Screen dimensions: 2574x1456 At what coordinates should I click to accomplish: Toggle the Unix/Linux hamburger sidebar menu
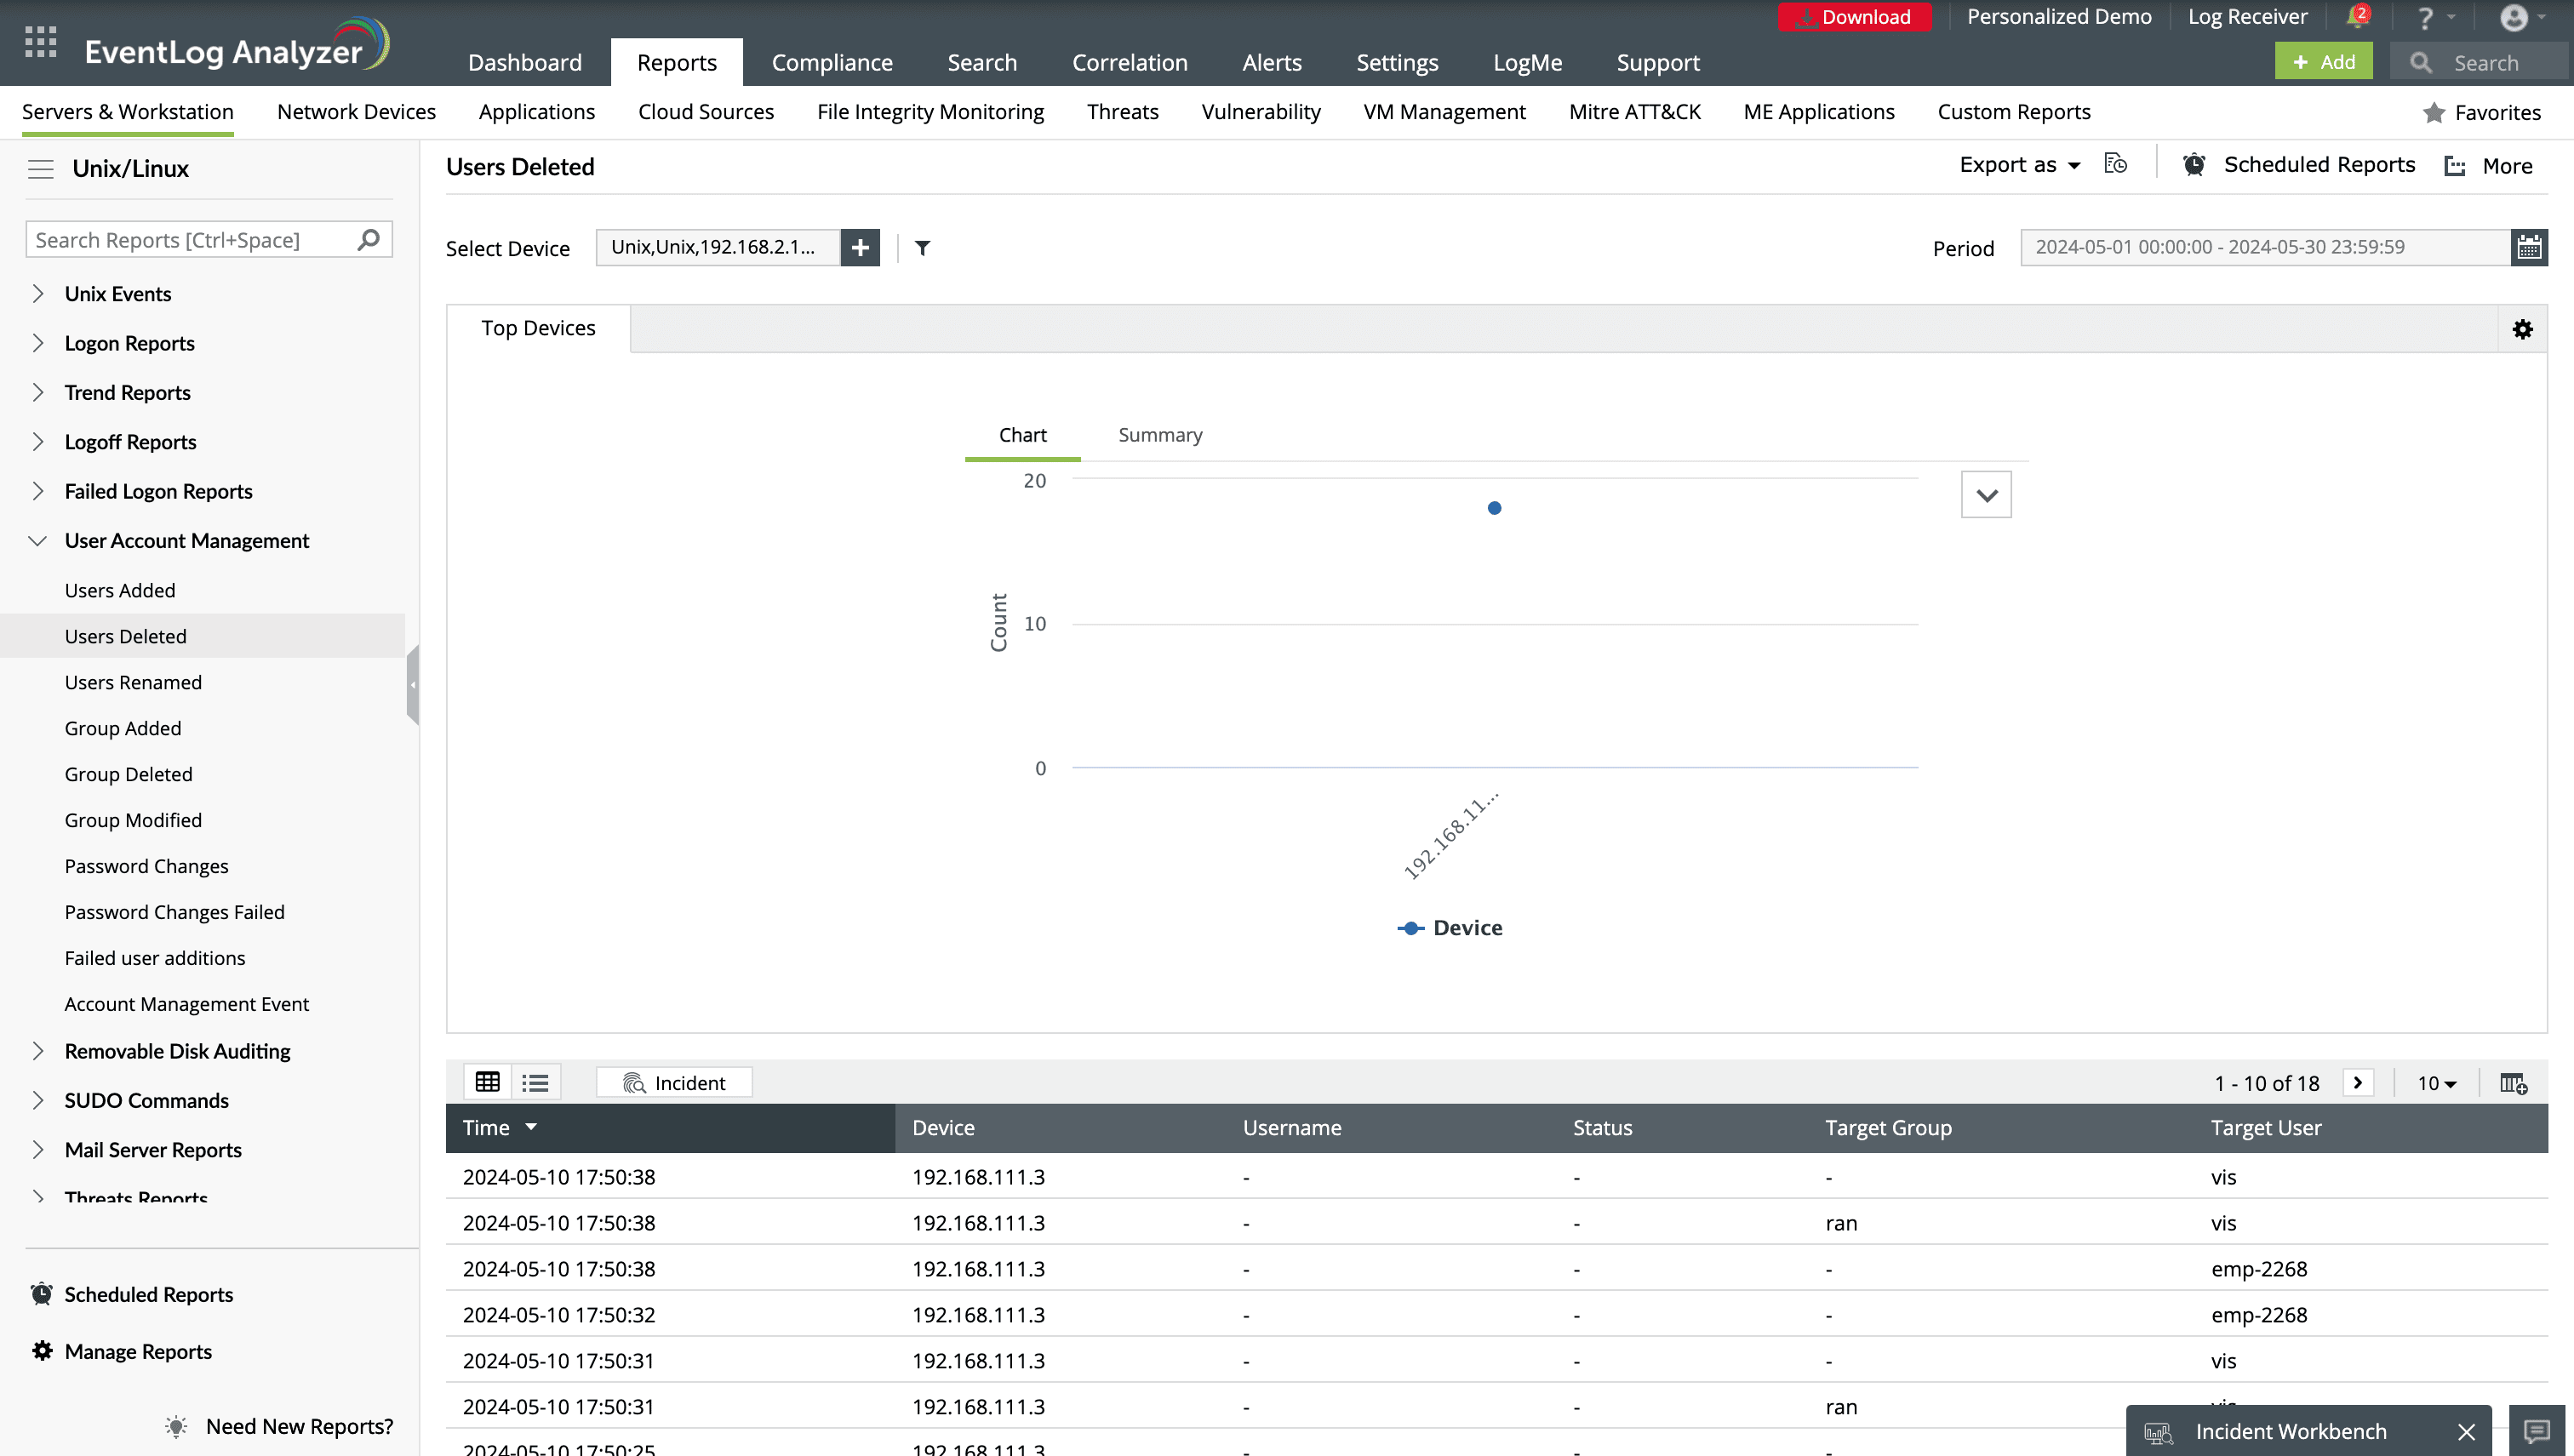tap(41, 169)
